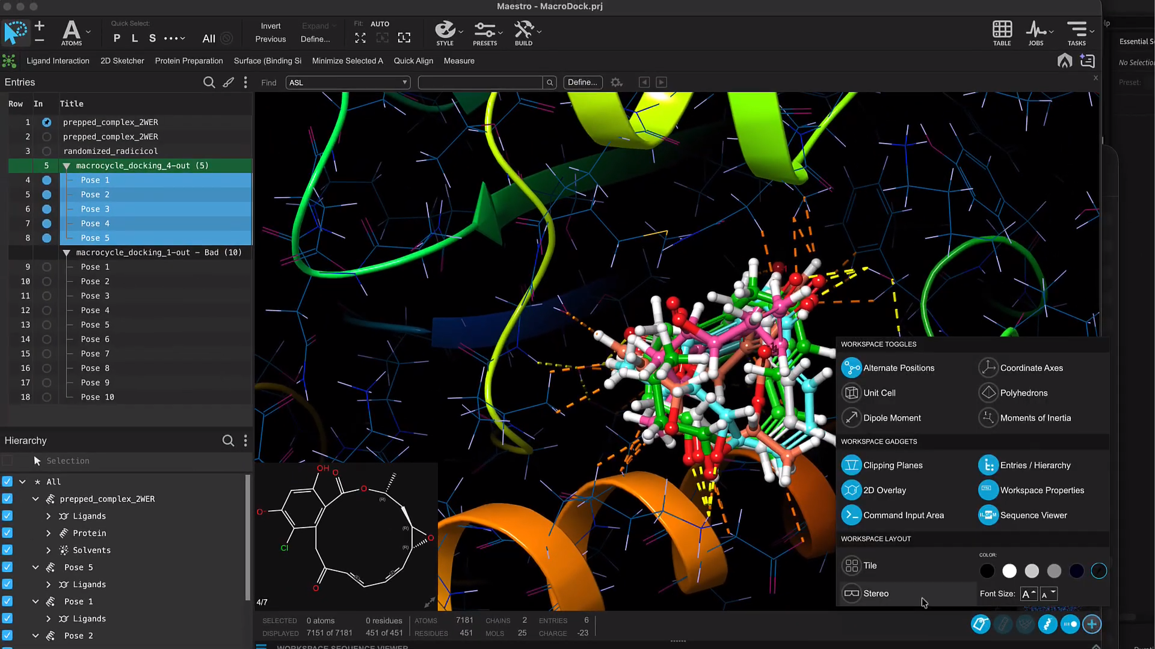
Task: Toggle Unit Cell display
Action: [869, 393]
